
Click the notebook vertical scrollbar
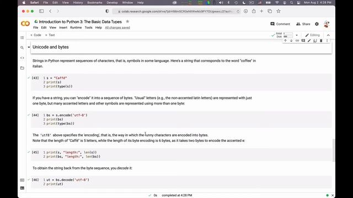pos(334,150)
